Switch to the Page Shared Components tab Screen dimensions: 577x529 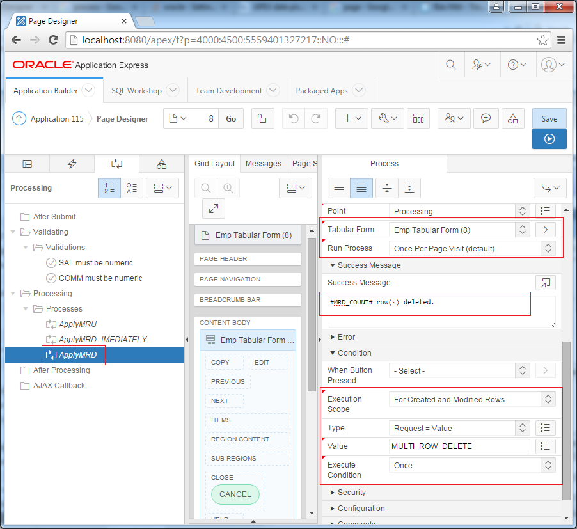point(161,164)
